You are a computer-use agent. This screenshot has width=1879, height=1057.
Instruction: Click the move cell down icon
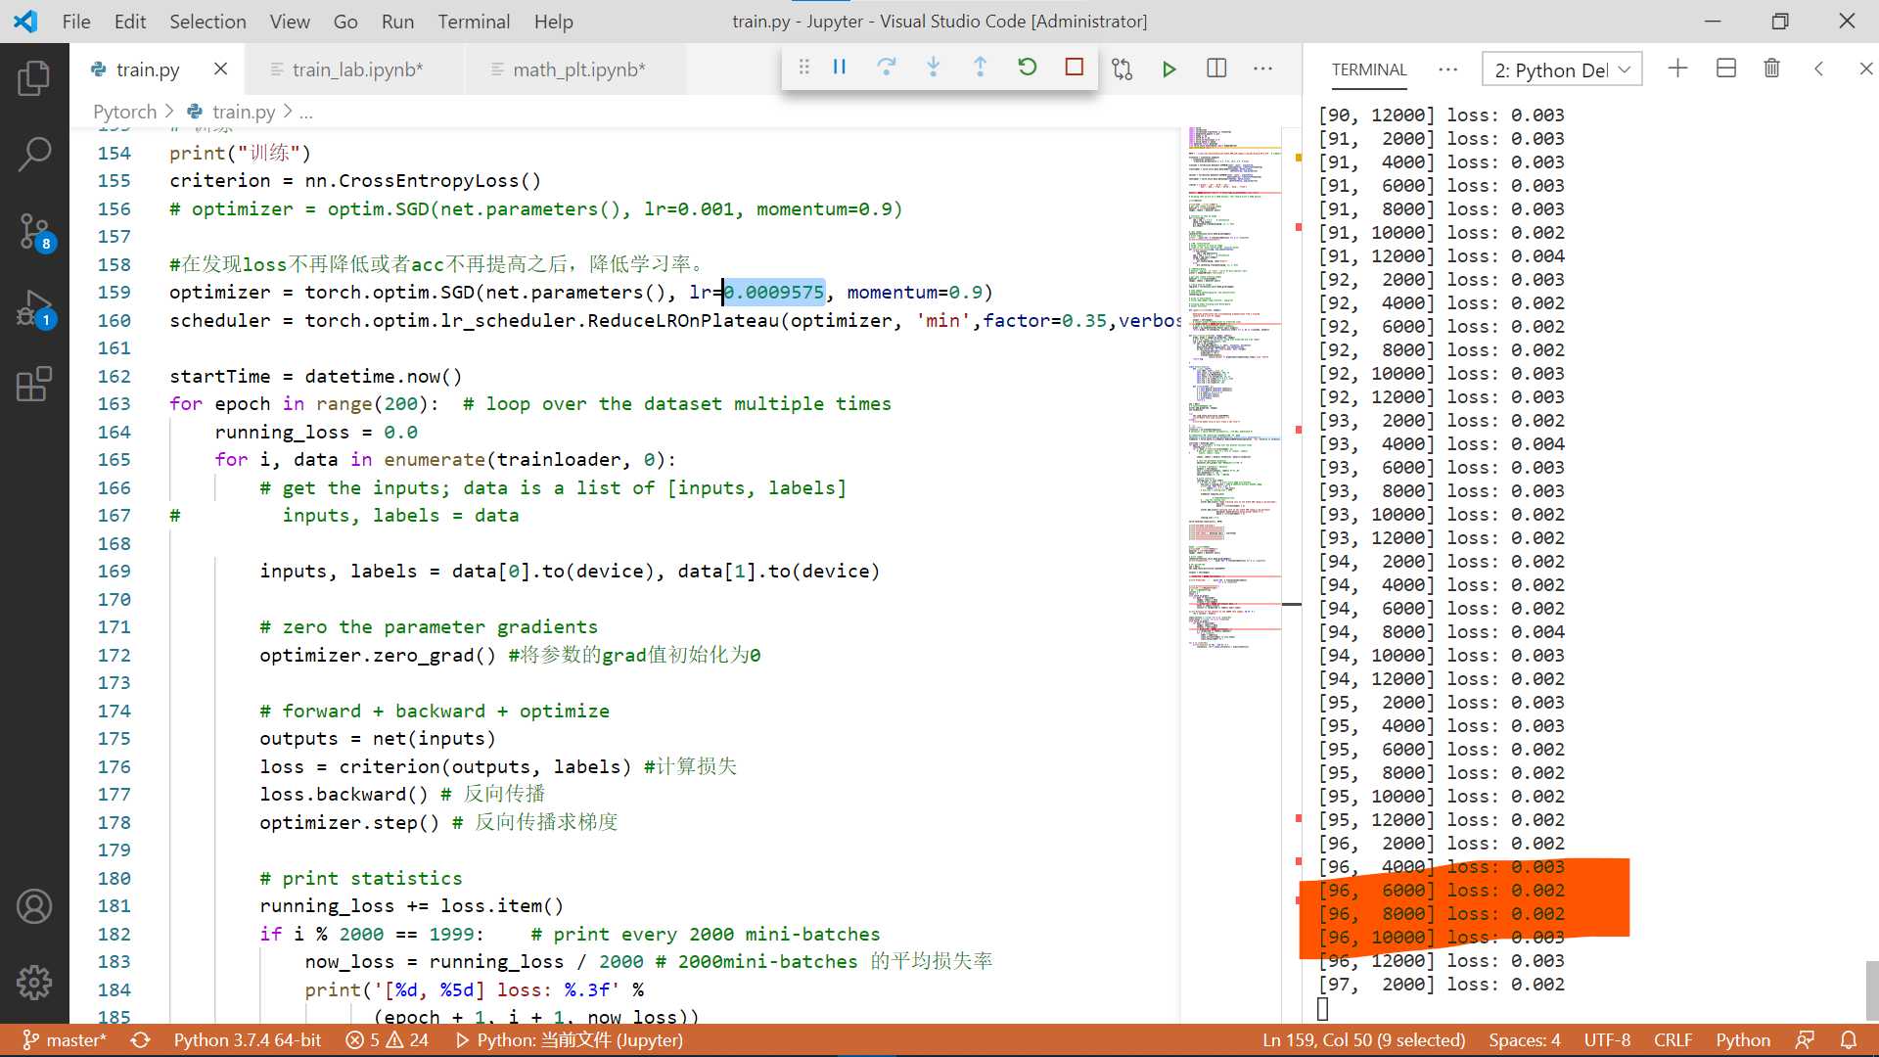tap(933, 68)
